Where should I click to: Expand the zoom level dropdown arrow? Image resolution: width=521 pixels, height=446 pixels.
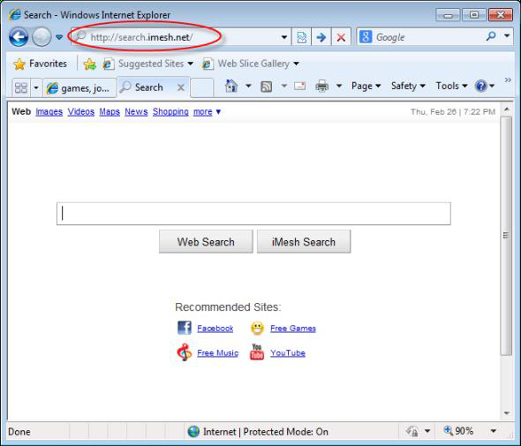click(494, 431)
